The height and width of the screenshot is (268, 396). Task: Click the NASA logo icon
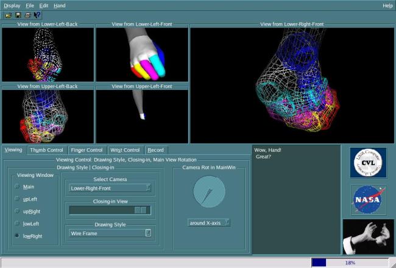coord(367,199)
